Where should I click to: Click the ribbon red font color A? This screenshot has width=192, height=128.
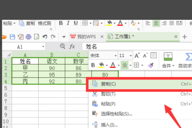click(120, 23)
